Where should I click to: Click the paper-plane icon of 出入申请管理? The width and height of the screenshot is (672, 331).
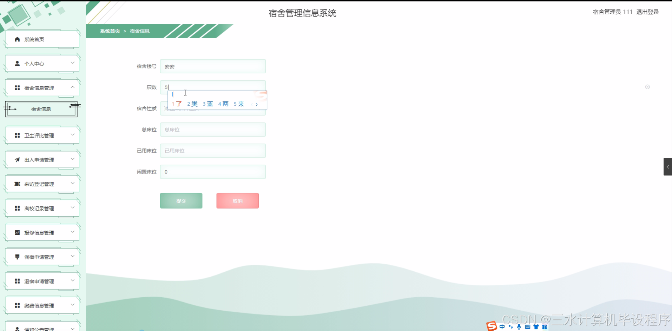pyautogui.click(x=17, y=159)
